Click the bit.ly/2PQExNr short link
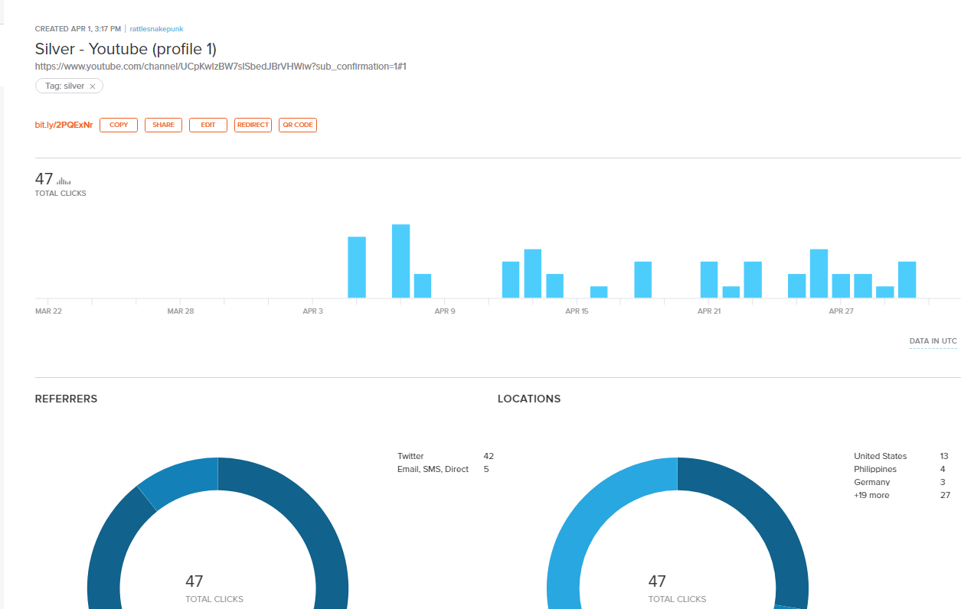Screen dimensions: 974x609 pos(64,125)
